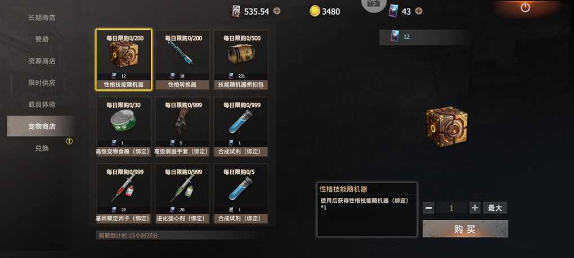Click the power icon at top right
Screen dimensions: 574x258
click(525, 7)
